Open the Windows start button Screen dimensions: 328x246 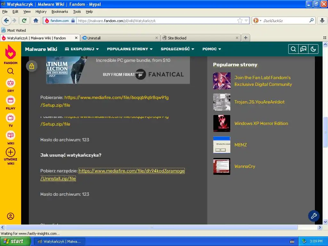tap(15, 242)
